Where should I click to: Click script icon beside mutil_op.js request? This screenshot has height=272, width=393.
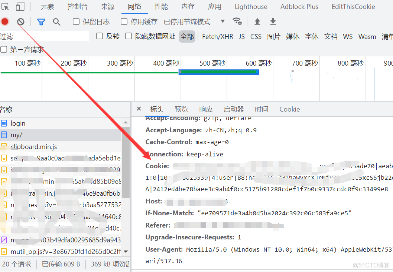pyautogui.click(x=4, y=252)
